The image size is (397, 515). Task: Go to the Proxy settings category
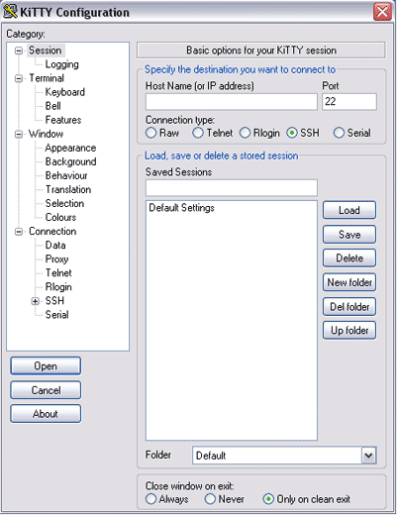(56, 259)
